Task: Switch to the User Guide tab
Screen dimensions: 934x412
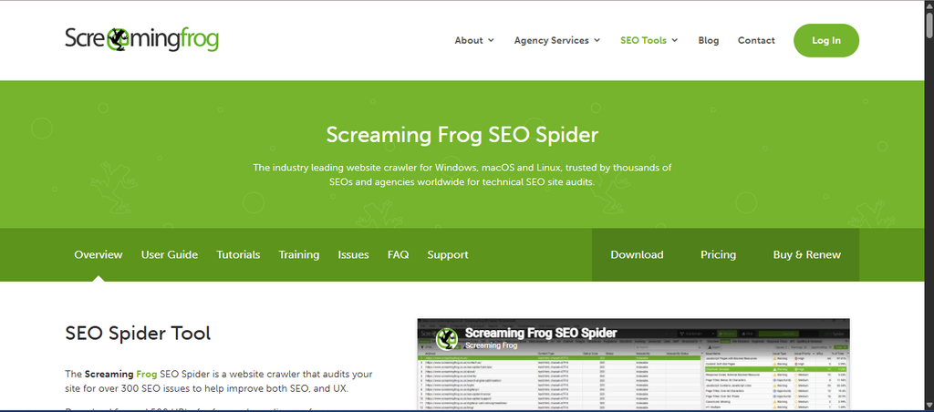Action: pyautogui.click(x=169, y=255)
